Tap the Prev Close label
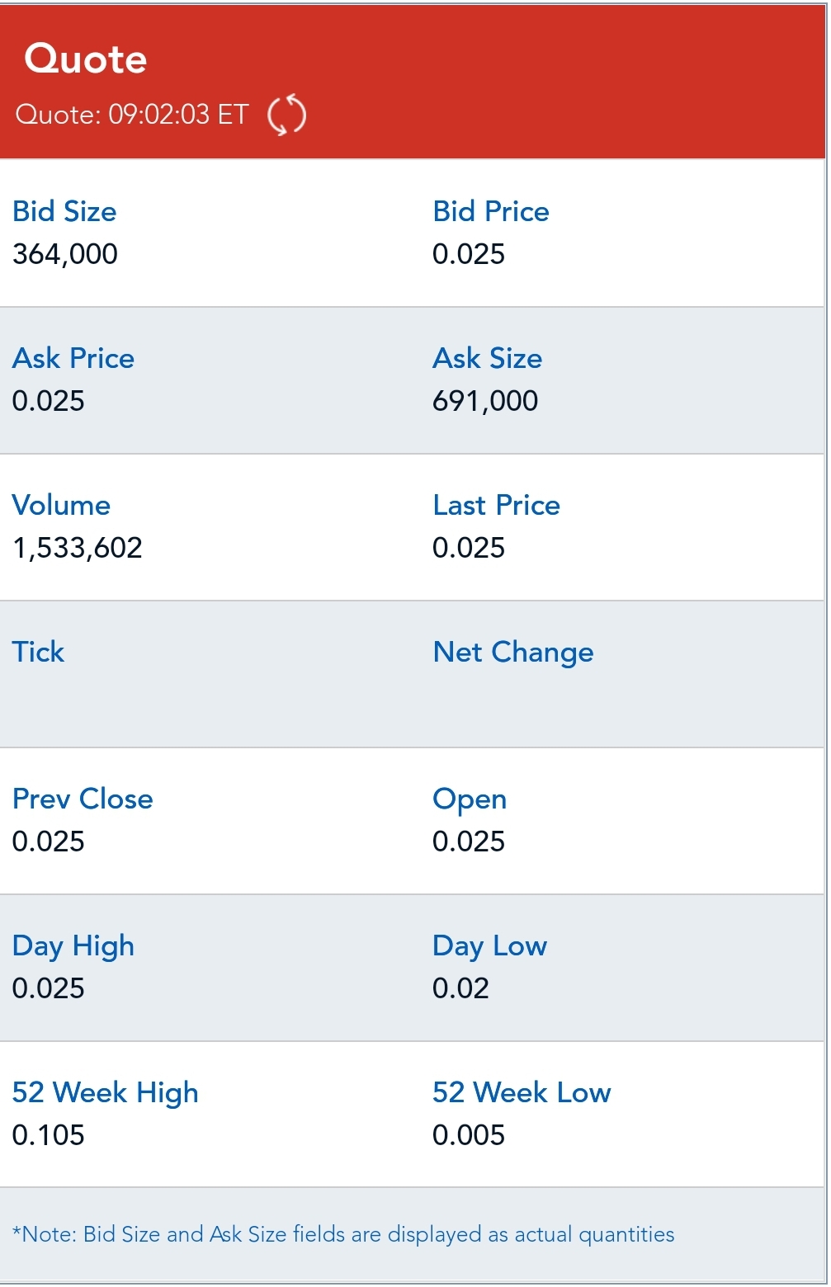 tap(83, 799)
